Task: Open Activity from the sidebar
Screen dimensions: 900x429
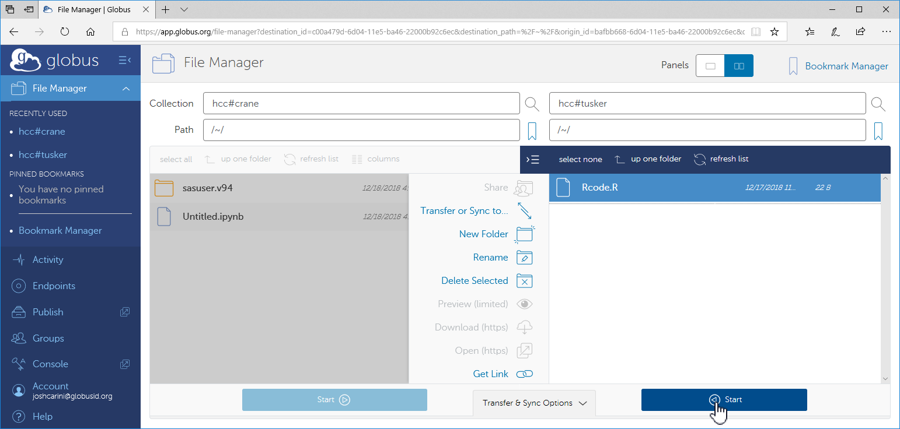Action: tap(48, 260)
